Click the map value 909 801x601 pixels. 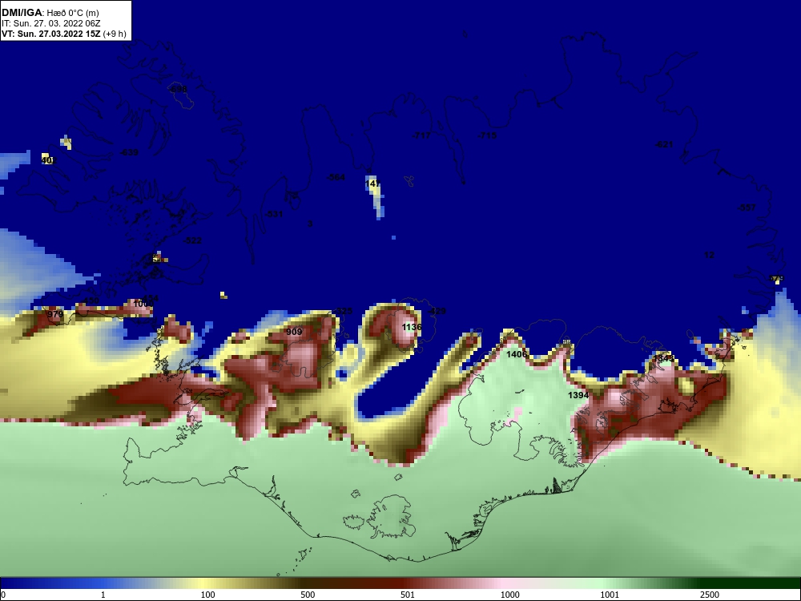(x=294, y=332)
